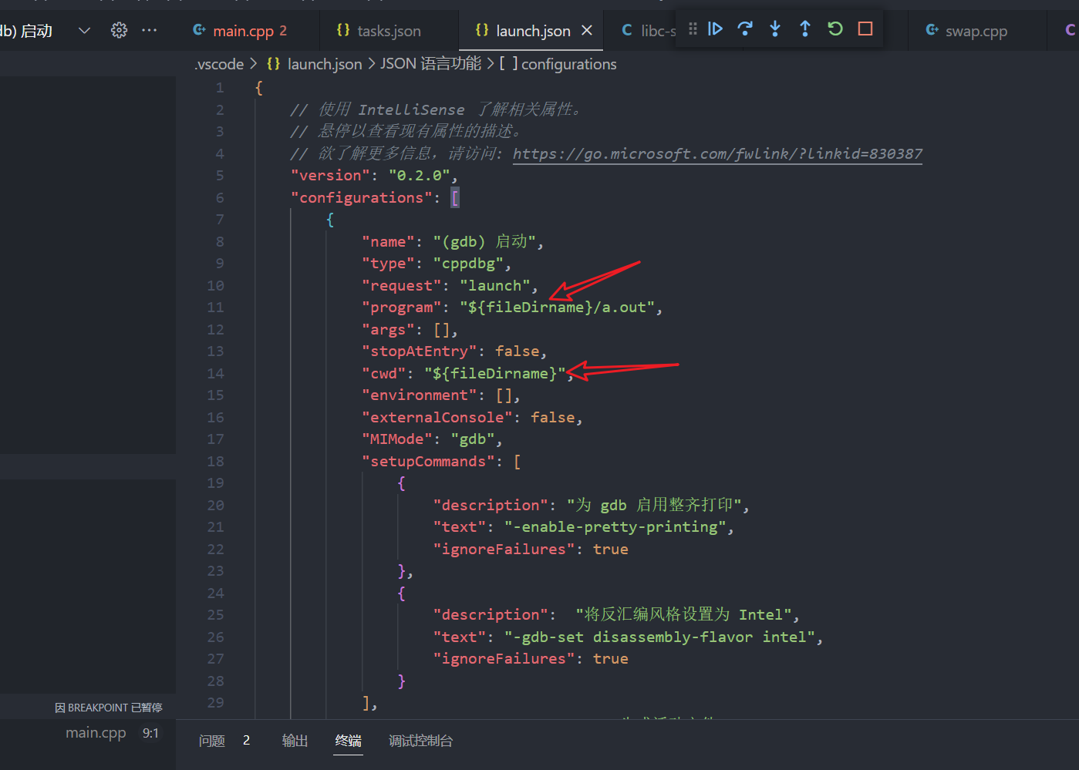Open the debug panel ellipsis menu

(150, 30)
